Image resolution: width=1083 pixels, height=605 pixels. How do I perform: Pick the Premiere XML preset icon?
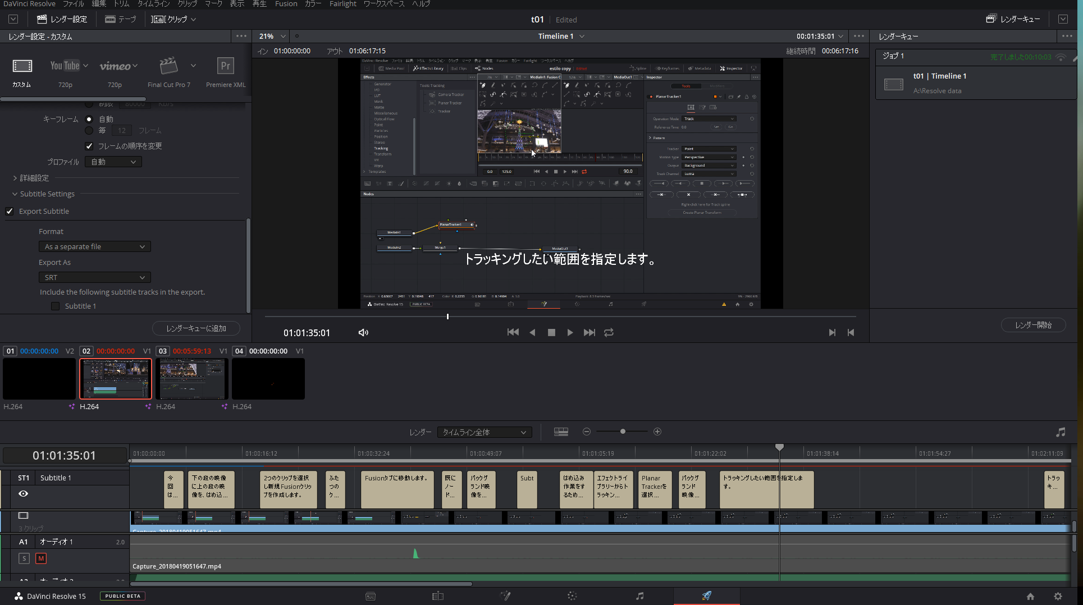click(225, 66)
